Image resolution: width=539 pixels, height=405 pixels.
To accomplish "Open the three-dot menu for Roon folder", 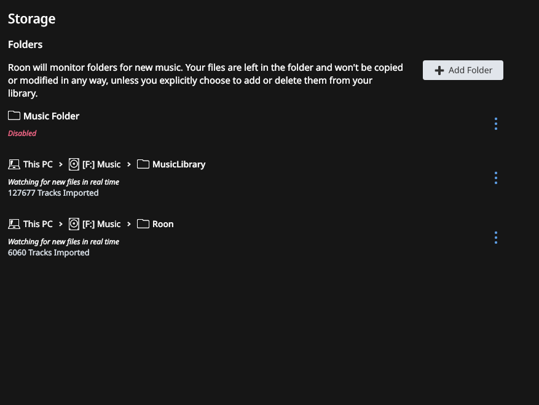I will [x=496, y=238].
